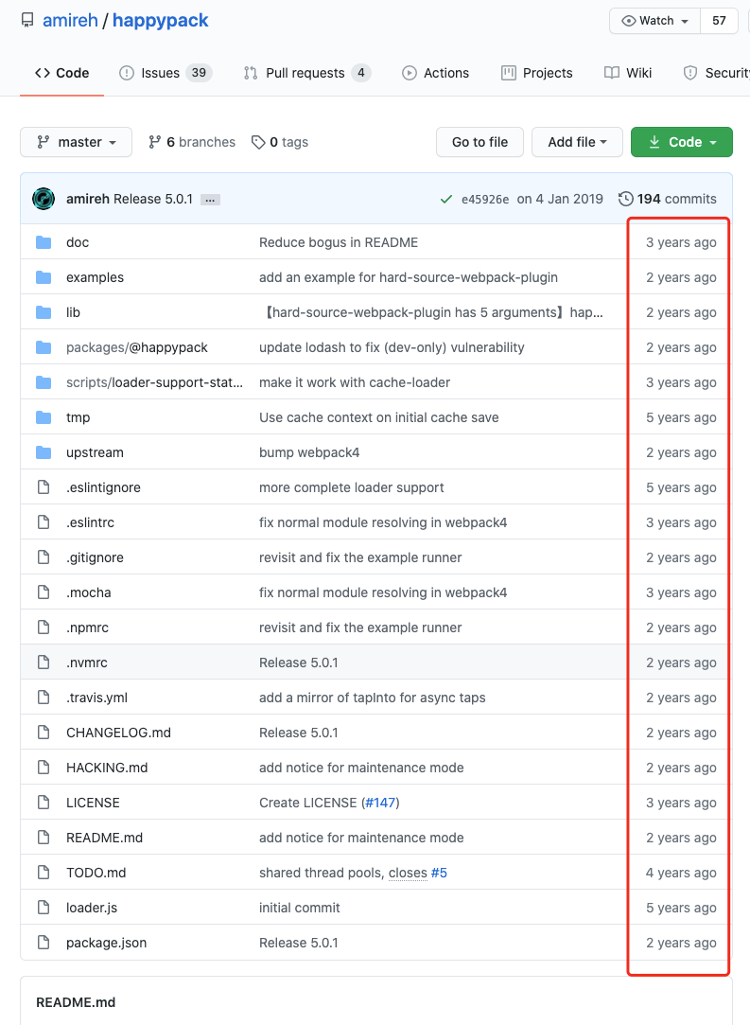
Task: Click the doc folder icon
Action: [x=44, y=242]
